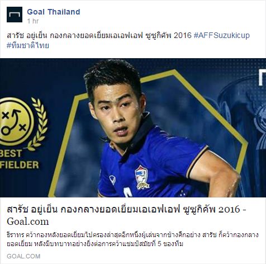This screenshot has height=264, width=266.
Task: Click the GOAL.COM source domain label
Action: tap(23, 256)
